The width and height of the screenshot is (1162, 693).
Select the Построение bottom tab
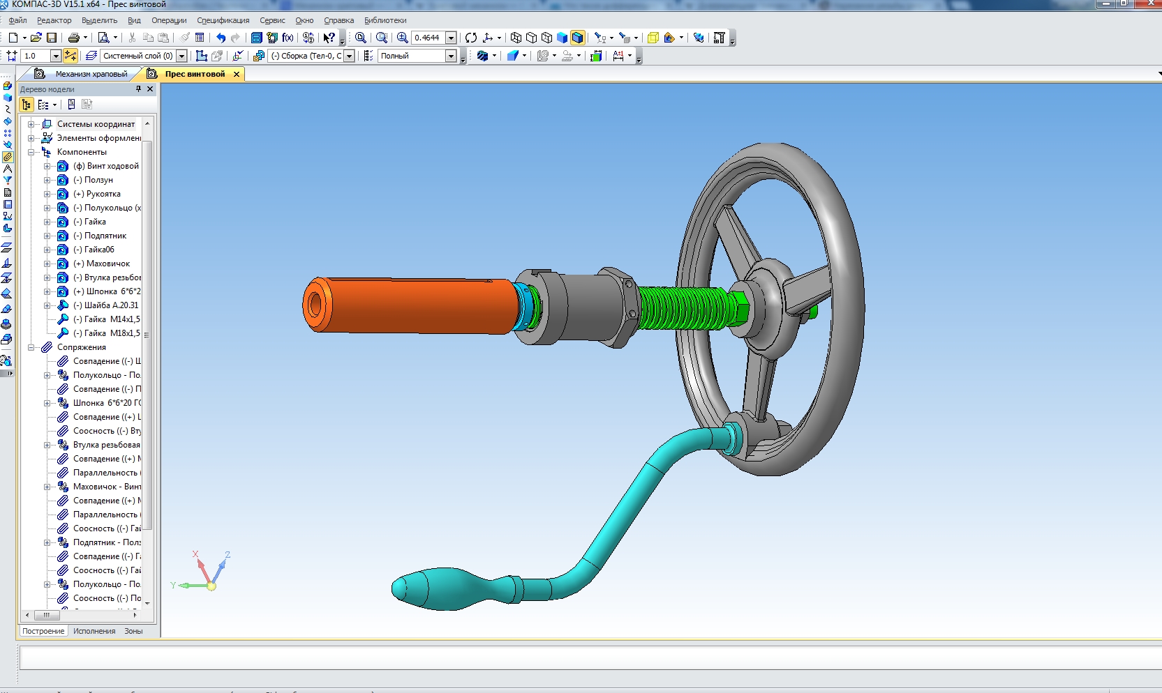point(43,631)
